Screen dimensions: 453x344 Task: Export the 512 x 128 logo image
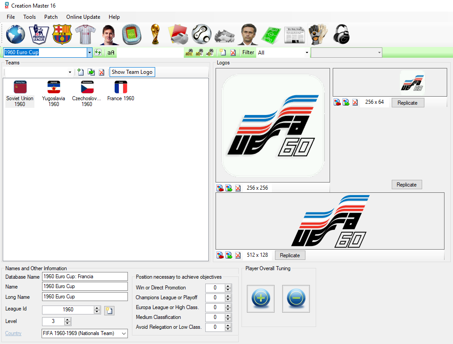(x=229, y=255)
